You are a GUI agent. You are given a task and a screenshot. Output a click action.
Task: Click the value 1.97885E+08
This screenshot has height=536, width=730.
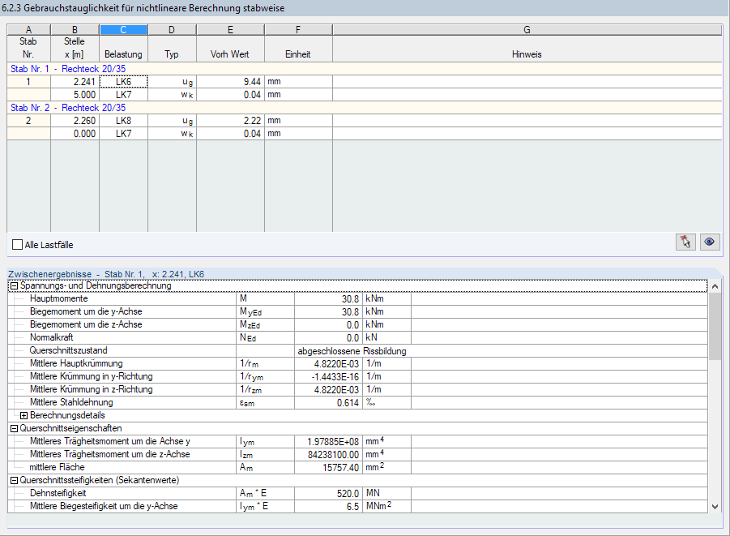click(333, 441)
